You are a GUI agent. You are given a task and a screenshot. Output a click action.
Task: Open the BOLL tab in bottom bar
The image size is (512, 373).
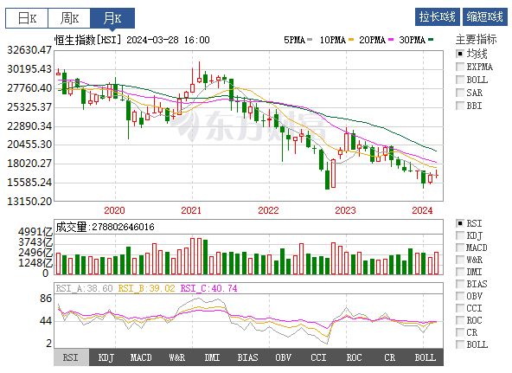426,357
